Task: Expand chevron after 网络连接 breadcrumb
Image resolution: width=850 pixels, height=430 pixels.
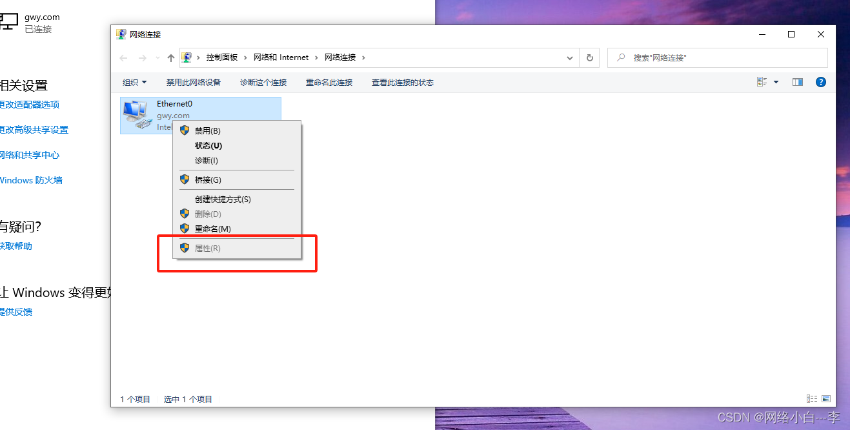Action: (363, 57)
